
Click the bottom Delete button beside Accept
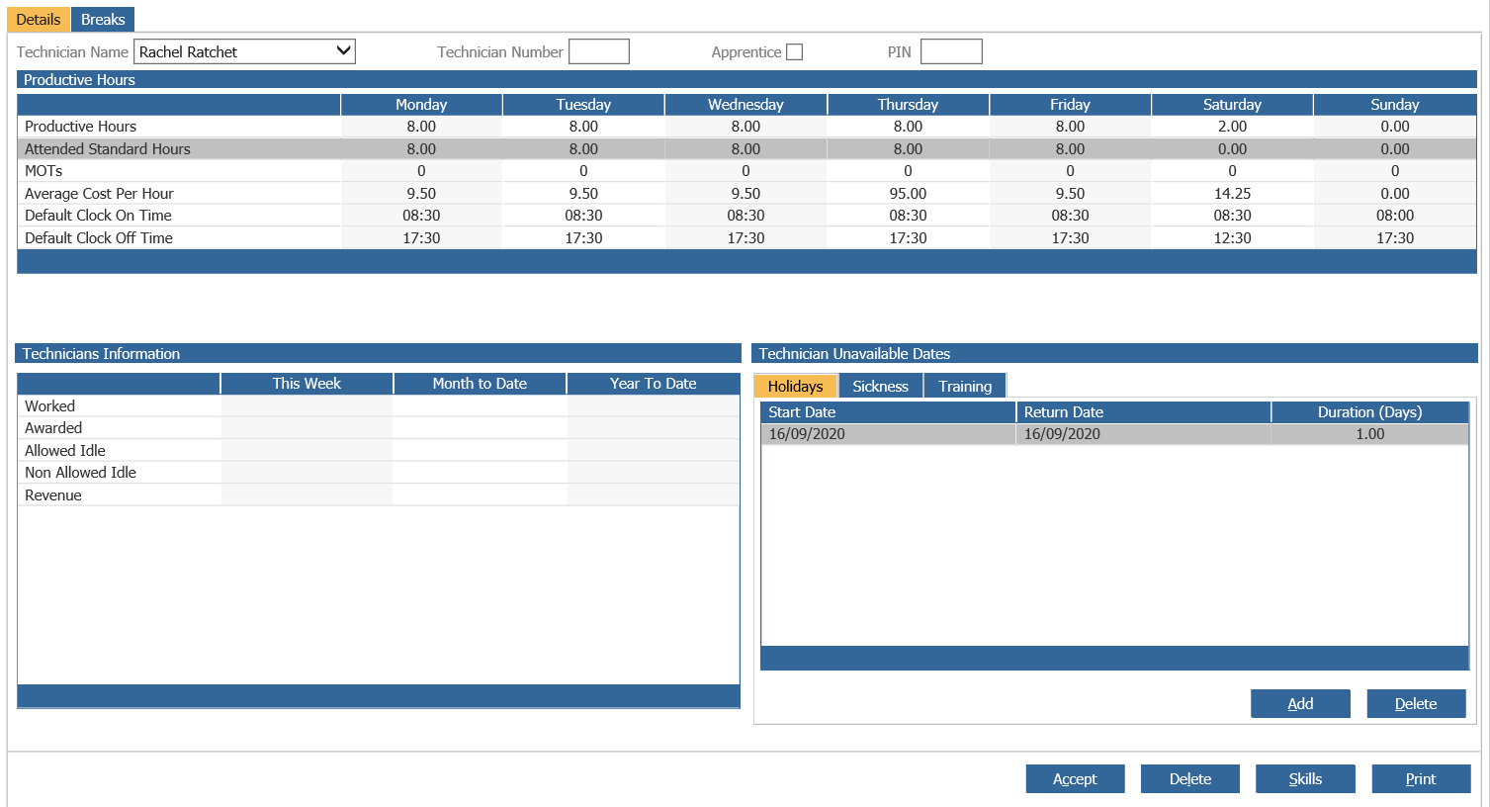[1189, 779]
